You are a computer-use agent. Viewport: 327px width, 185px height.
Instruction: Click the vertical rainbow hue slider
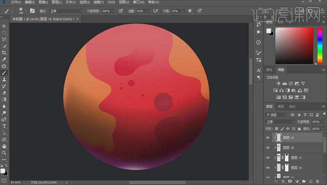(x=320, y=46)
